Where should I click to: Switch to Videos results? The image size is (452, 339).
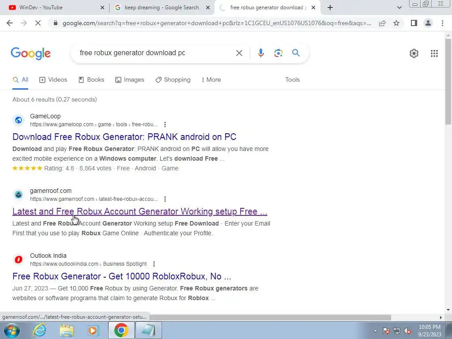click(53, 80)
